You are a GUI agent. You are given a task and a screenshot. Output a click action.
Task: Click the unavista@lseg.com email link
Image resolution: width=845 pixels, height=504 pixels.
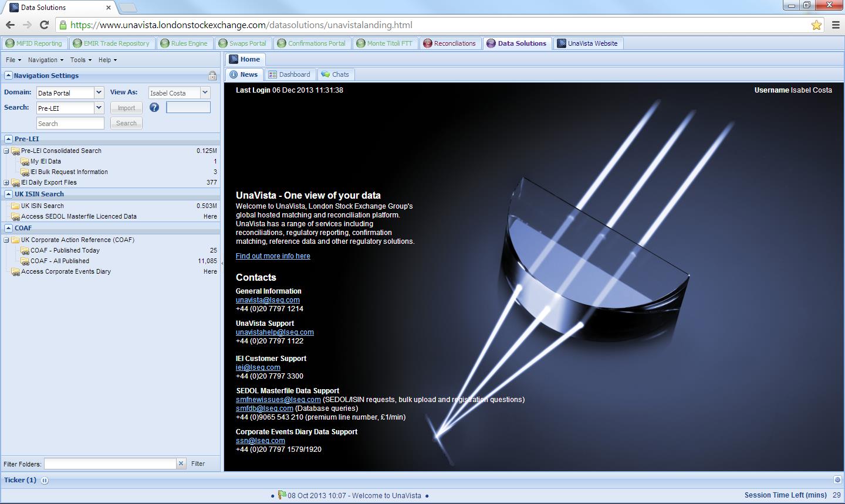click(x=268, y=300)
